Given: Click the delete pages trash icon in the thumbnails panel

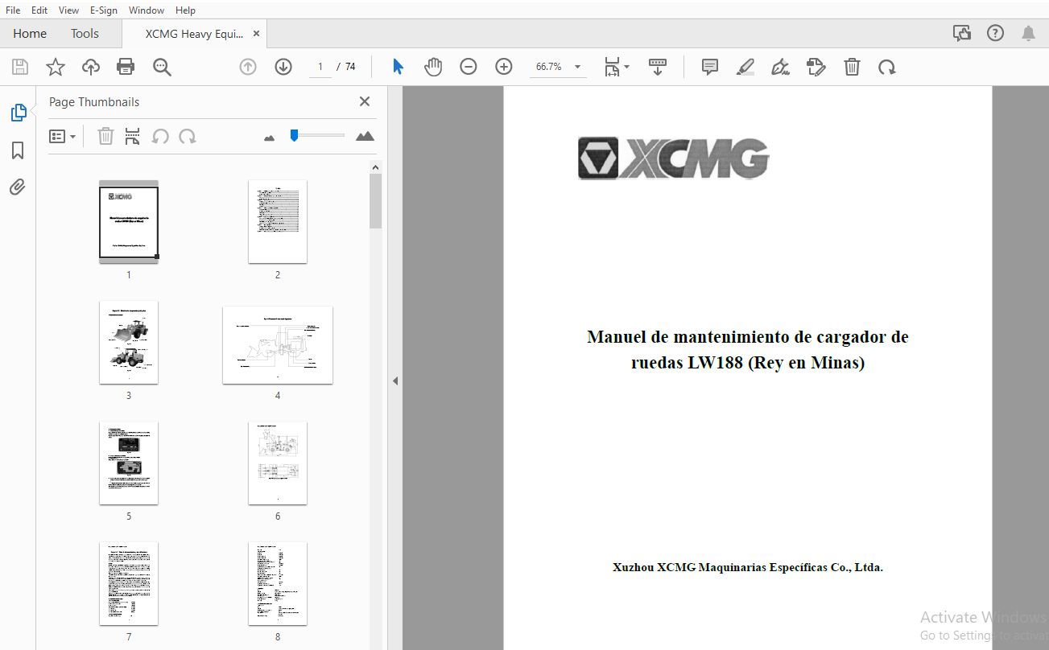Looking at the screenshot, I should [x=105, y=136].
